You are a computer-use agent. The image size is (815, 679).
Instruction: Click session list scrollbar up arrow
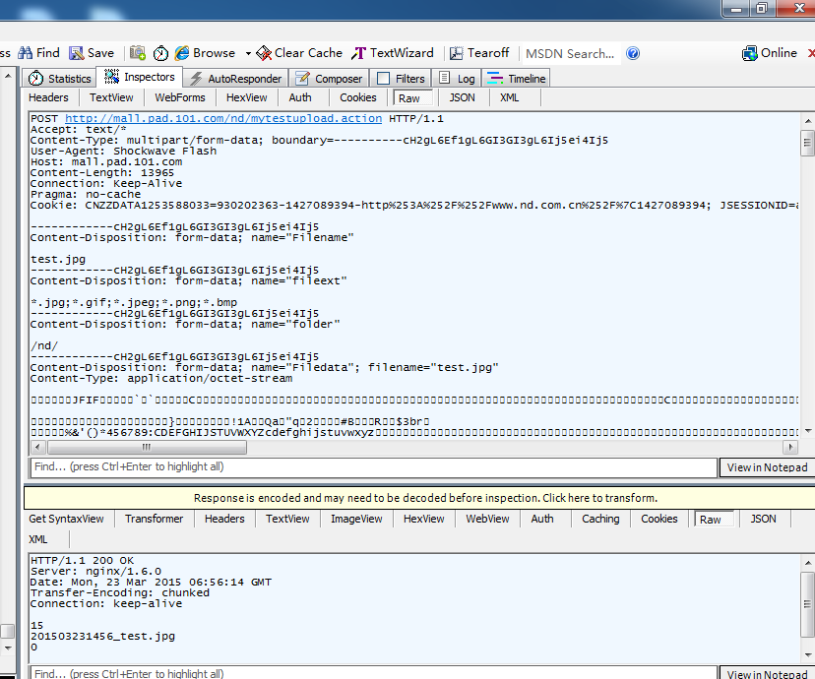click(8, 76)
